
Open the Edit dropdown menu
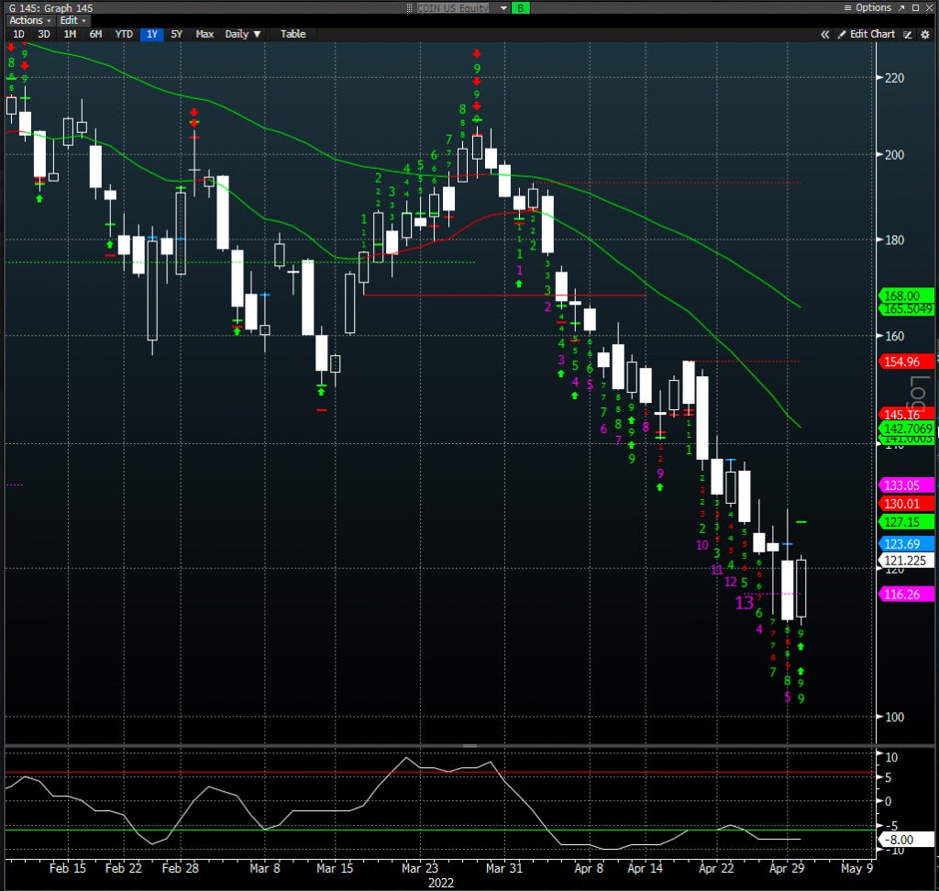[x=72, y=20]
